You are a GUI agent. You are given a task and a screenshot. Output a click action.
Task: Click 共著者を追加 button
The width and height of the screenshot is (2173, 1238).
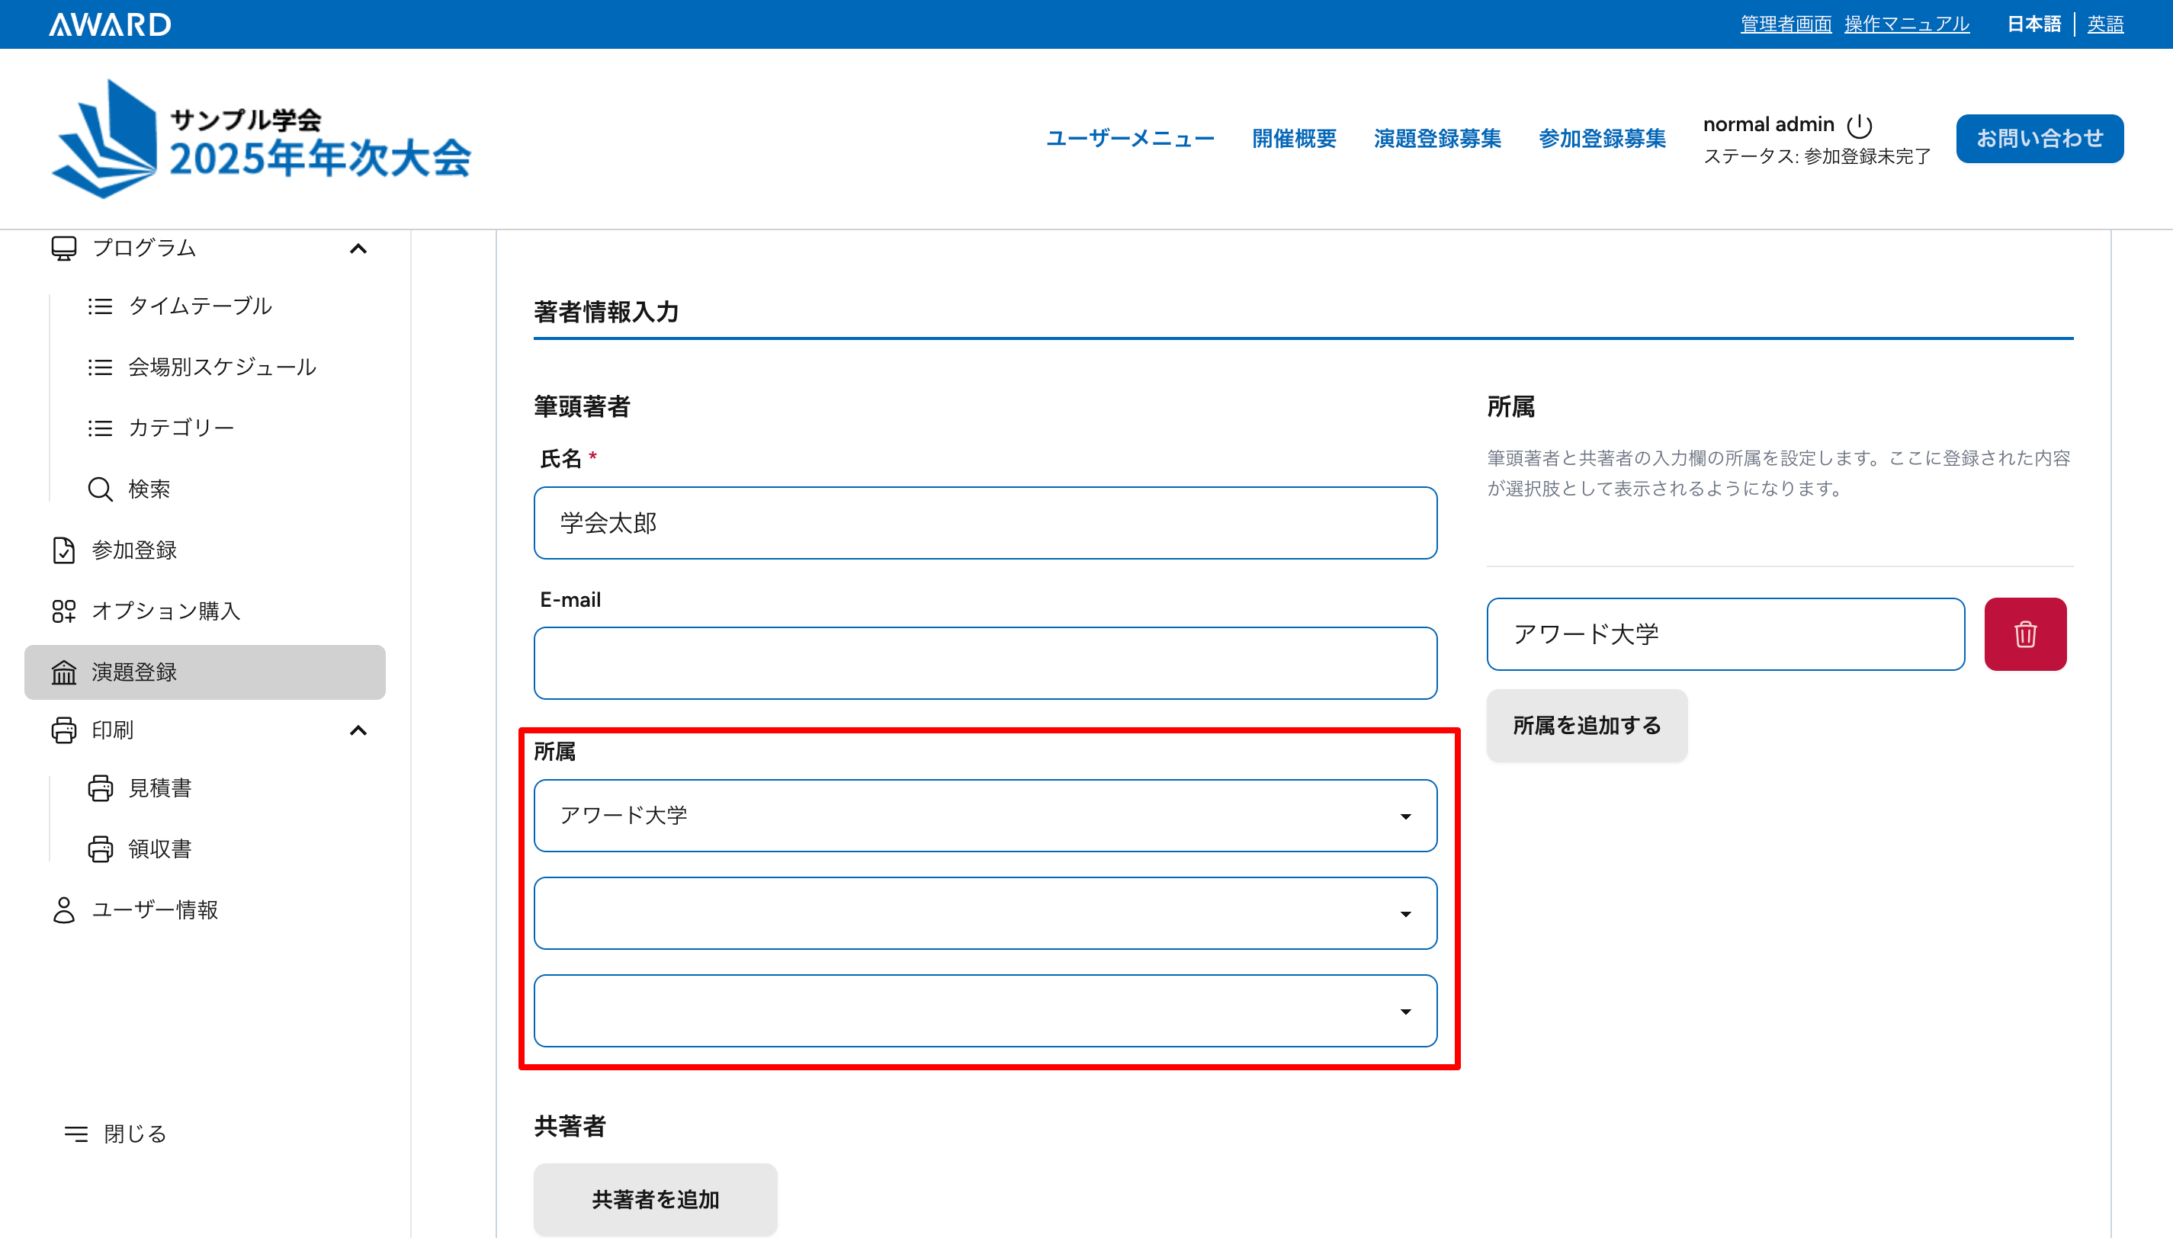point(656,1199)
